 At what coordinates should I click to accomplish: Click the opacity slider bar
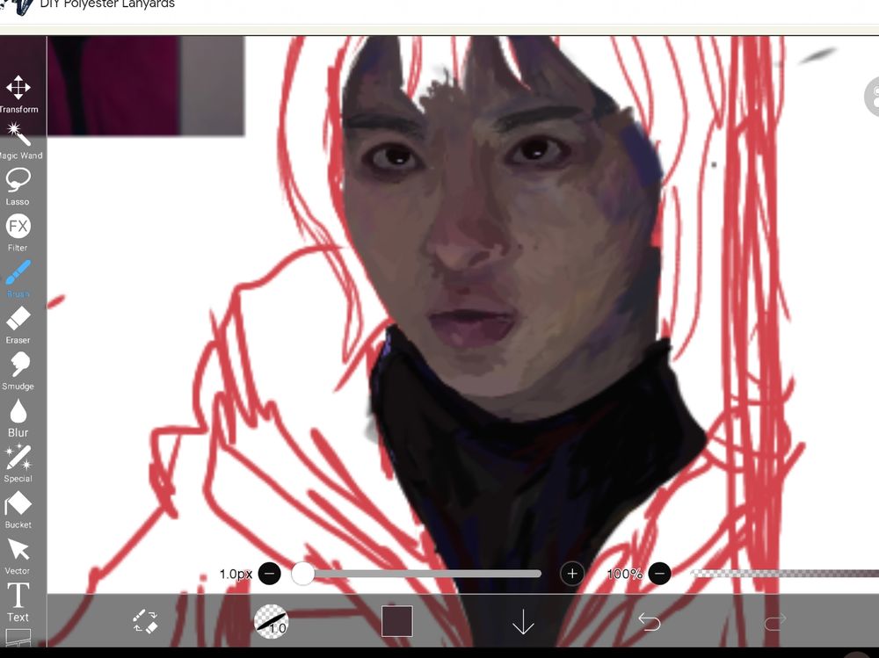(x=785, y=574)
